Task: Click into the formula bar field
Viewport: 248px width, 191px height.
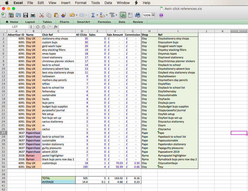Action: (153, 27)
